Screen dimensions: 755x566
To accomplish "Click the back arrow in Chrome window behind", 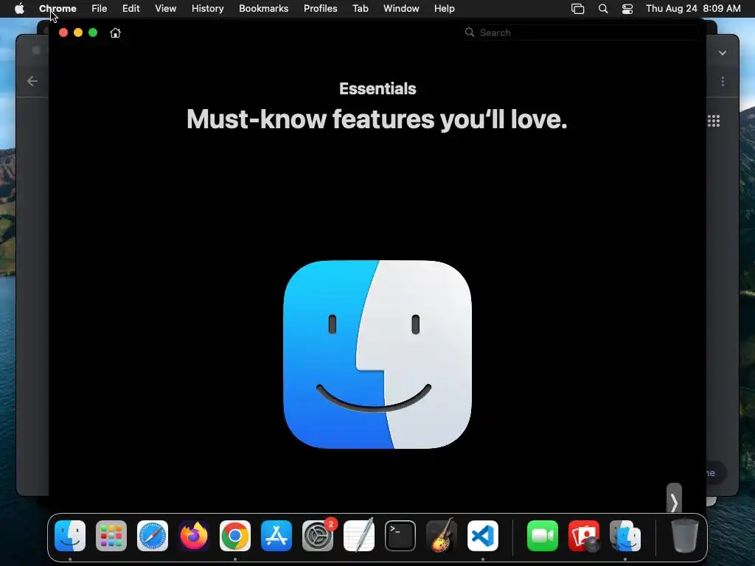I will [x=32, y=81].
